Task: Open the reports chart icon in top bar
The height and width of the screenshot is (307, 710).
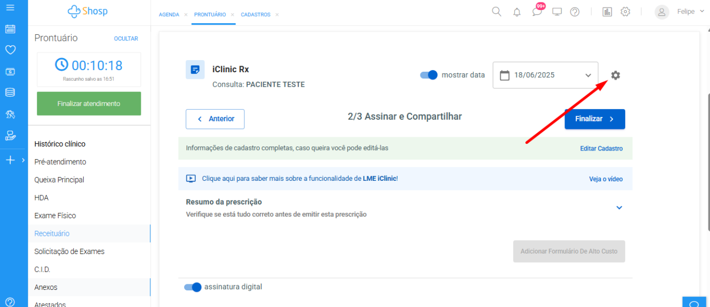Action: pyautogui.click(x=607, y=12)
